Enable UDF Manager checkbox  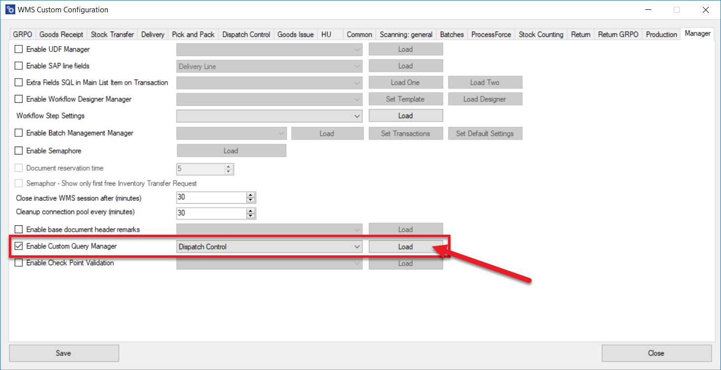point(19,49)
